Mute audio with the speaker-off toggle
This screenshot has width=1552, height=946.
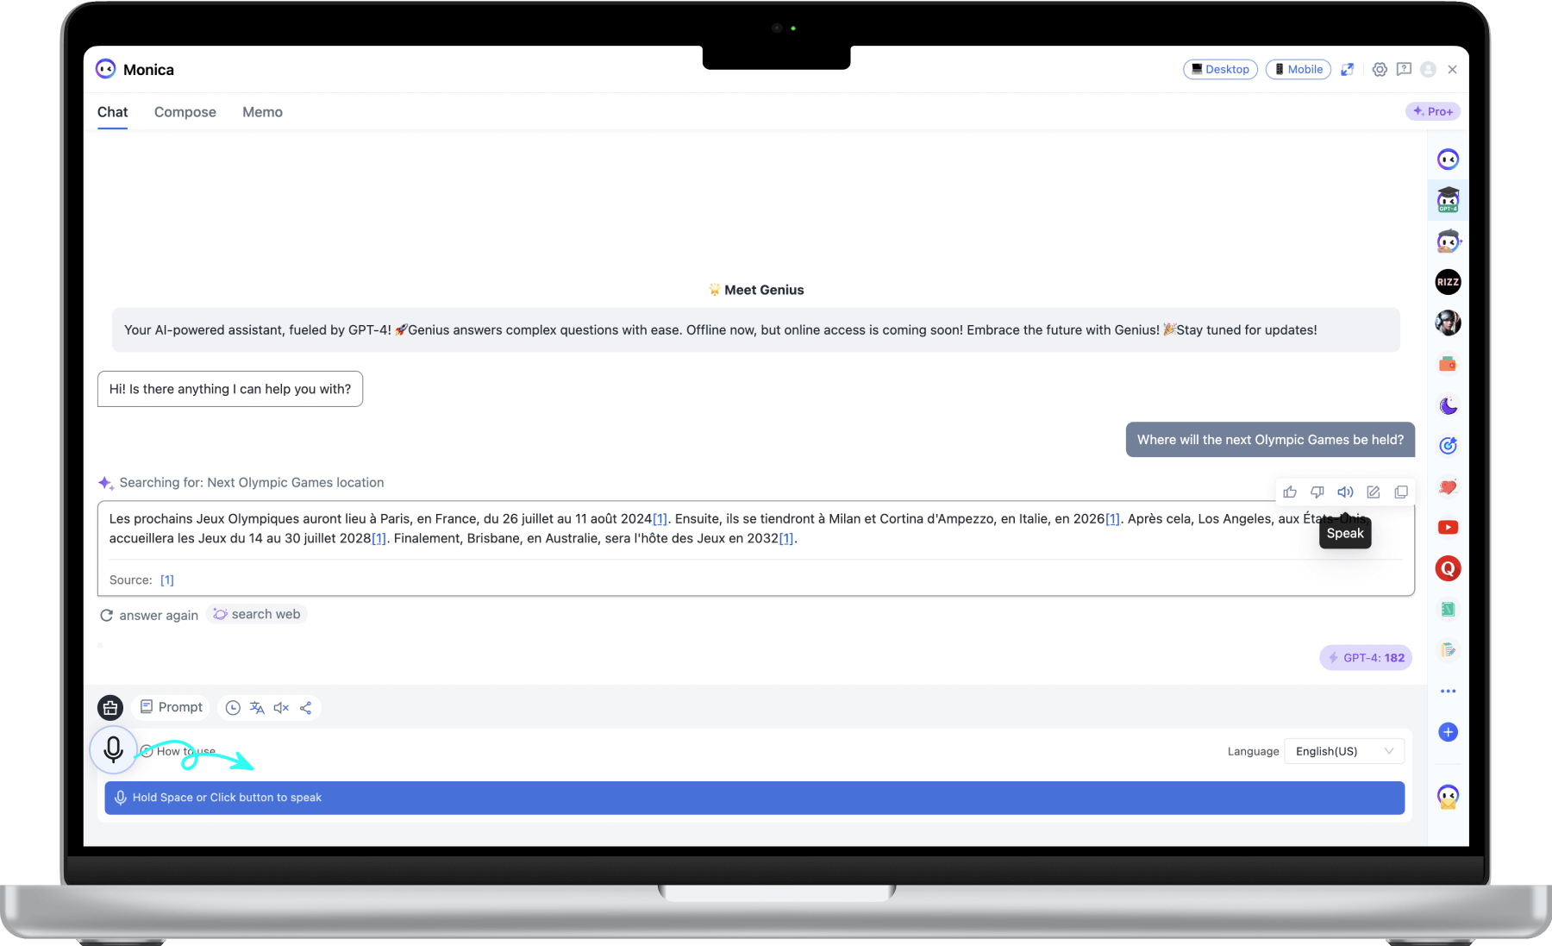pyautogui.click(x=281, y=707)
